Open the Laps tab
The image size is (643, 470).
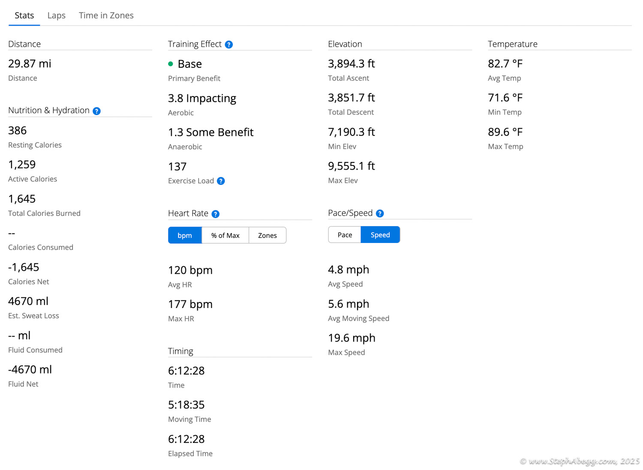tap(57, 15)
